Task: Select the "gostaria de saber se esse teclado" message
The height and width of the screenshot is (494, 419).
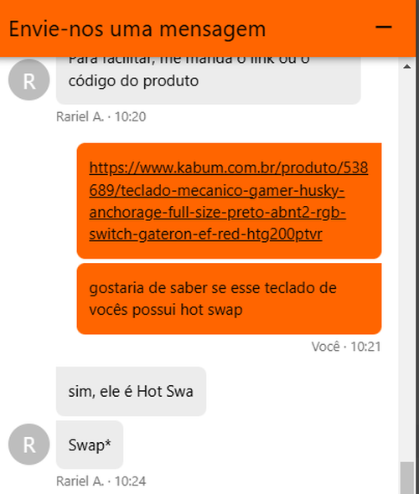Action: click(x=230, y=299)
